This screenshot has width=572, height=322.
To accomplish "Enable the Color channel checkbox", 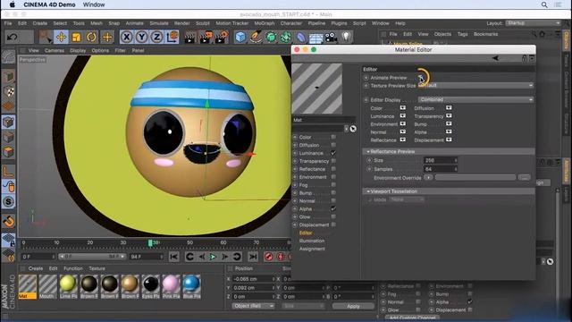I will point(333,137).
